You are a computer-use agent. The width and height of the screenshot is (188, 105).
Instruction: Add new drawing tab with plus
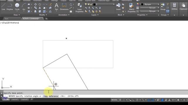tap(46, 19)
